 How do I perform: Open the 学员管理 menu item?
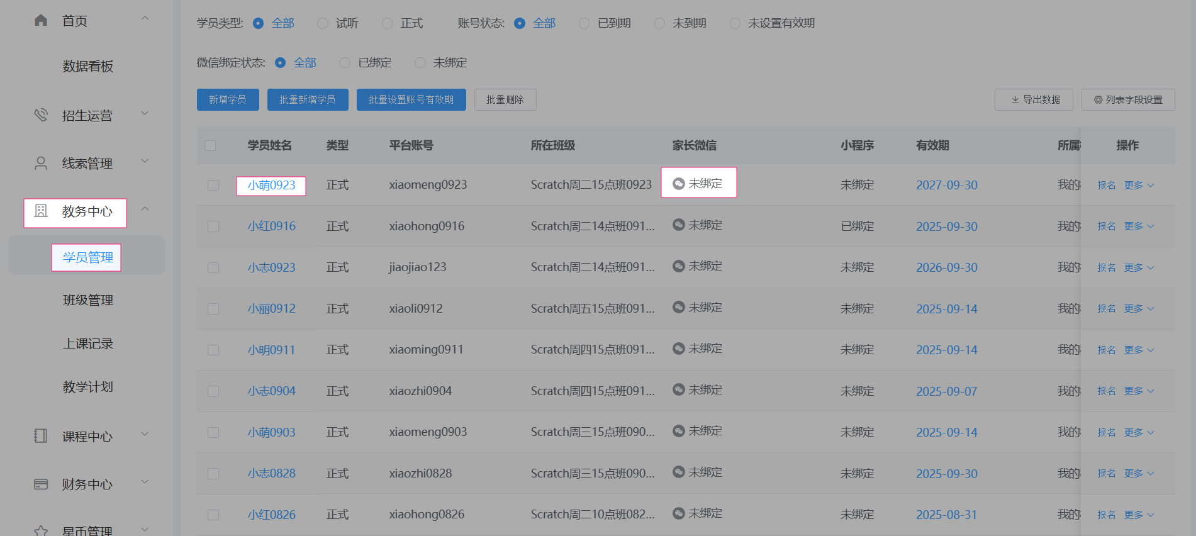click(88, 257)
